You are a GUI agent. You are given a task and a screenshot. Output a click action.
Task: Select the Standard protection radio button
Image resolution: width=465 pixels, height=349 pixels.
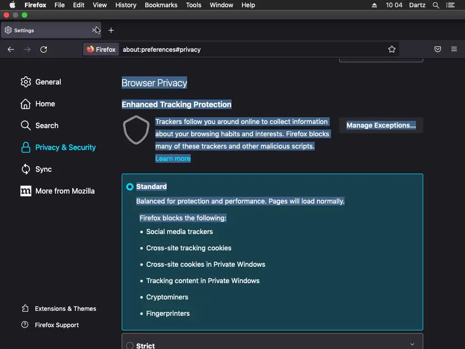tap(130, 187)
